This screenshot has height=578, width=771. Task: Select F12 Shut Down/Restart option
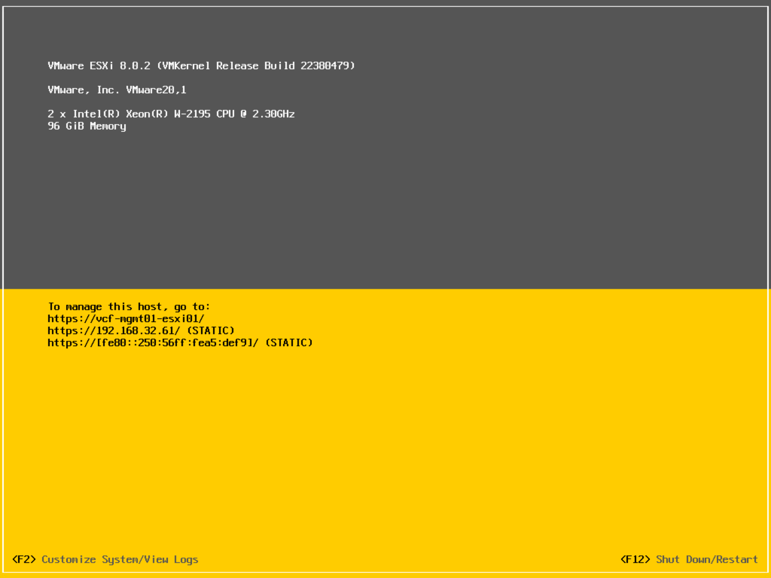coord(689,559)
